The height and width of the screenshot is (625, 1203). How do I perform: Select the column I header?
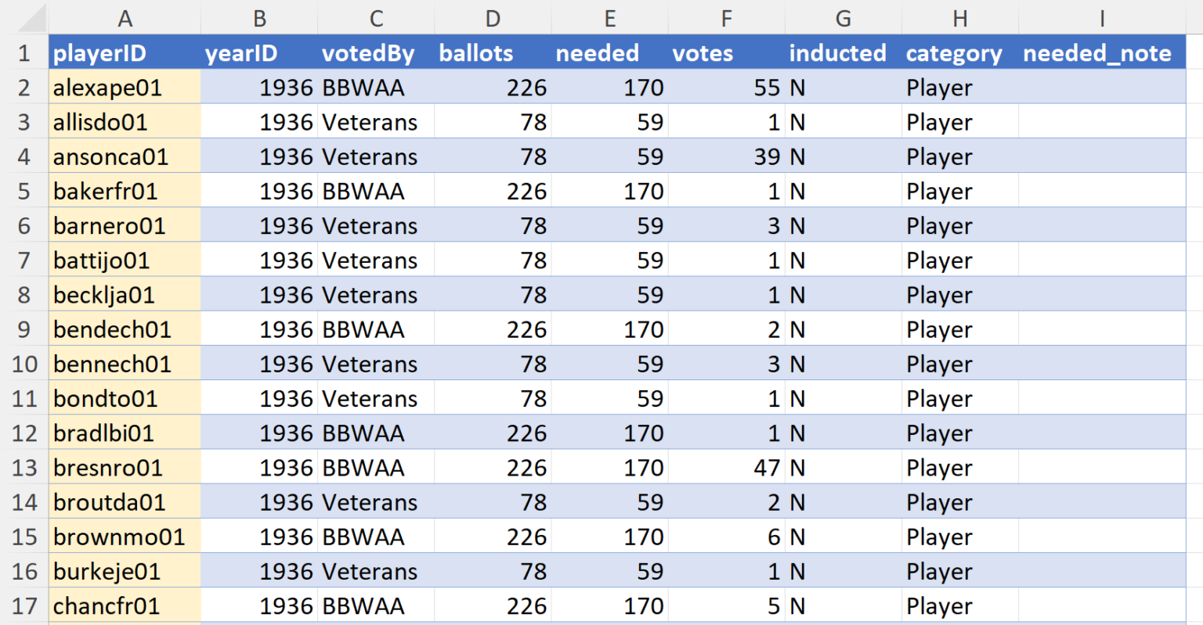pyautogui.click(x=1101, y=18)
